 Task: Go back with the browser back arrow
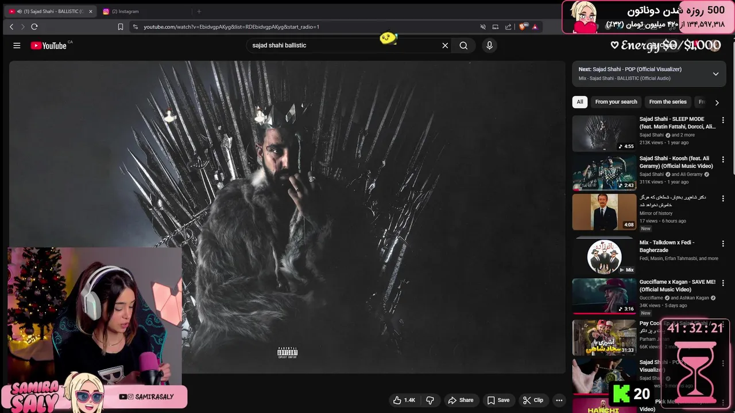(x=11, y=26)
